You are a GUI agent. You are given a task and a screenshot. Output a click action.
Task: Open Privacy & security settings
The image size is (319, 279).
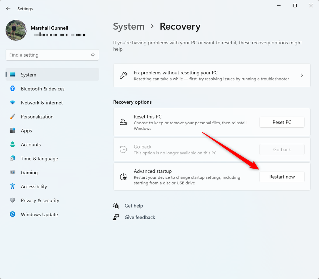(52, 200)
